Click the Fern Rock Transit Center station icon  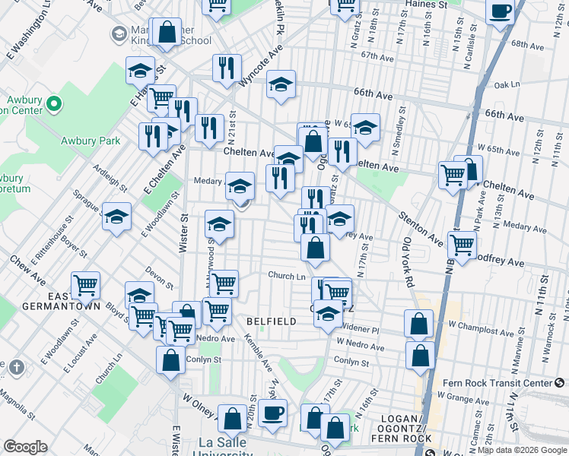[x=560, y=383]
